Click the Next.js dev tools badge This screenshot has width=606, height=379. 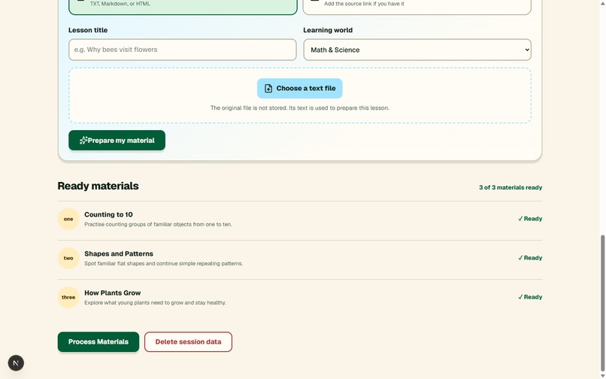click(16, 362)
